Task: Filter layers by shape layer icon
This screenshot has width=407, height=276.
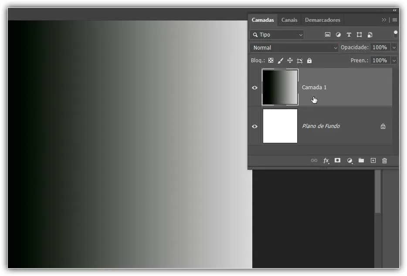Action: click(x=359, y=34)
